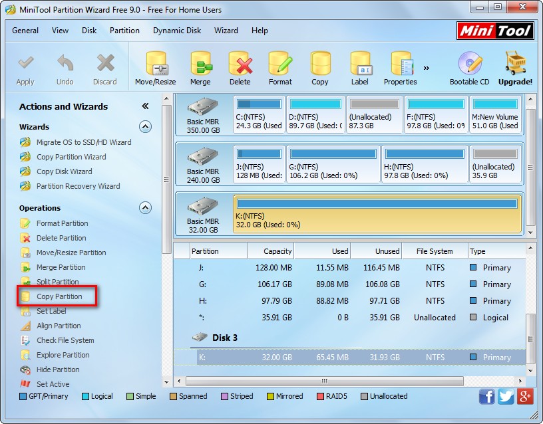This screenshot has height=424, width=543.
Task: Open the View menu
Action: point(61,31)
